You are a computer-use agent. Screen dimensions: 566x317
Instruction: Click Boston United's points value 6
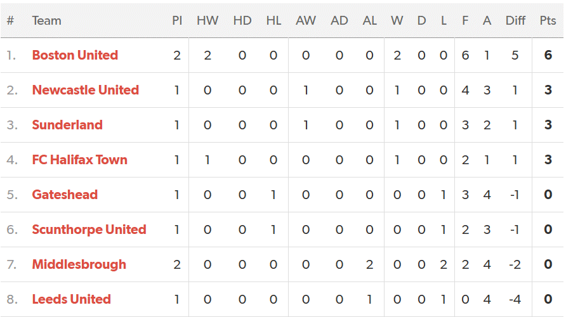pyautogui.click(x=548, y=55)
